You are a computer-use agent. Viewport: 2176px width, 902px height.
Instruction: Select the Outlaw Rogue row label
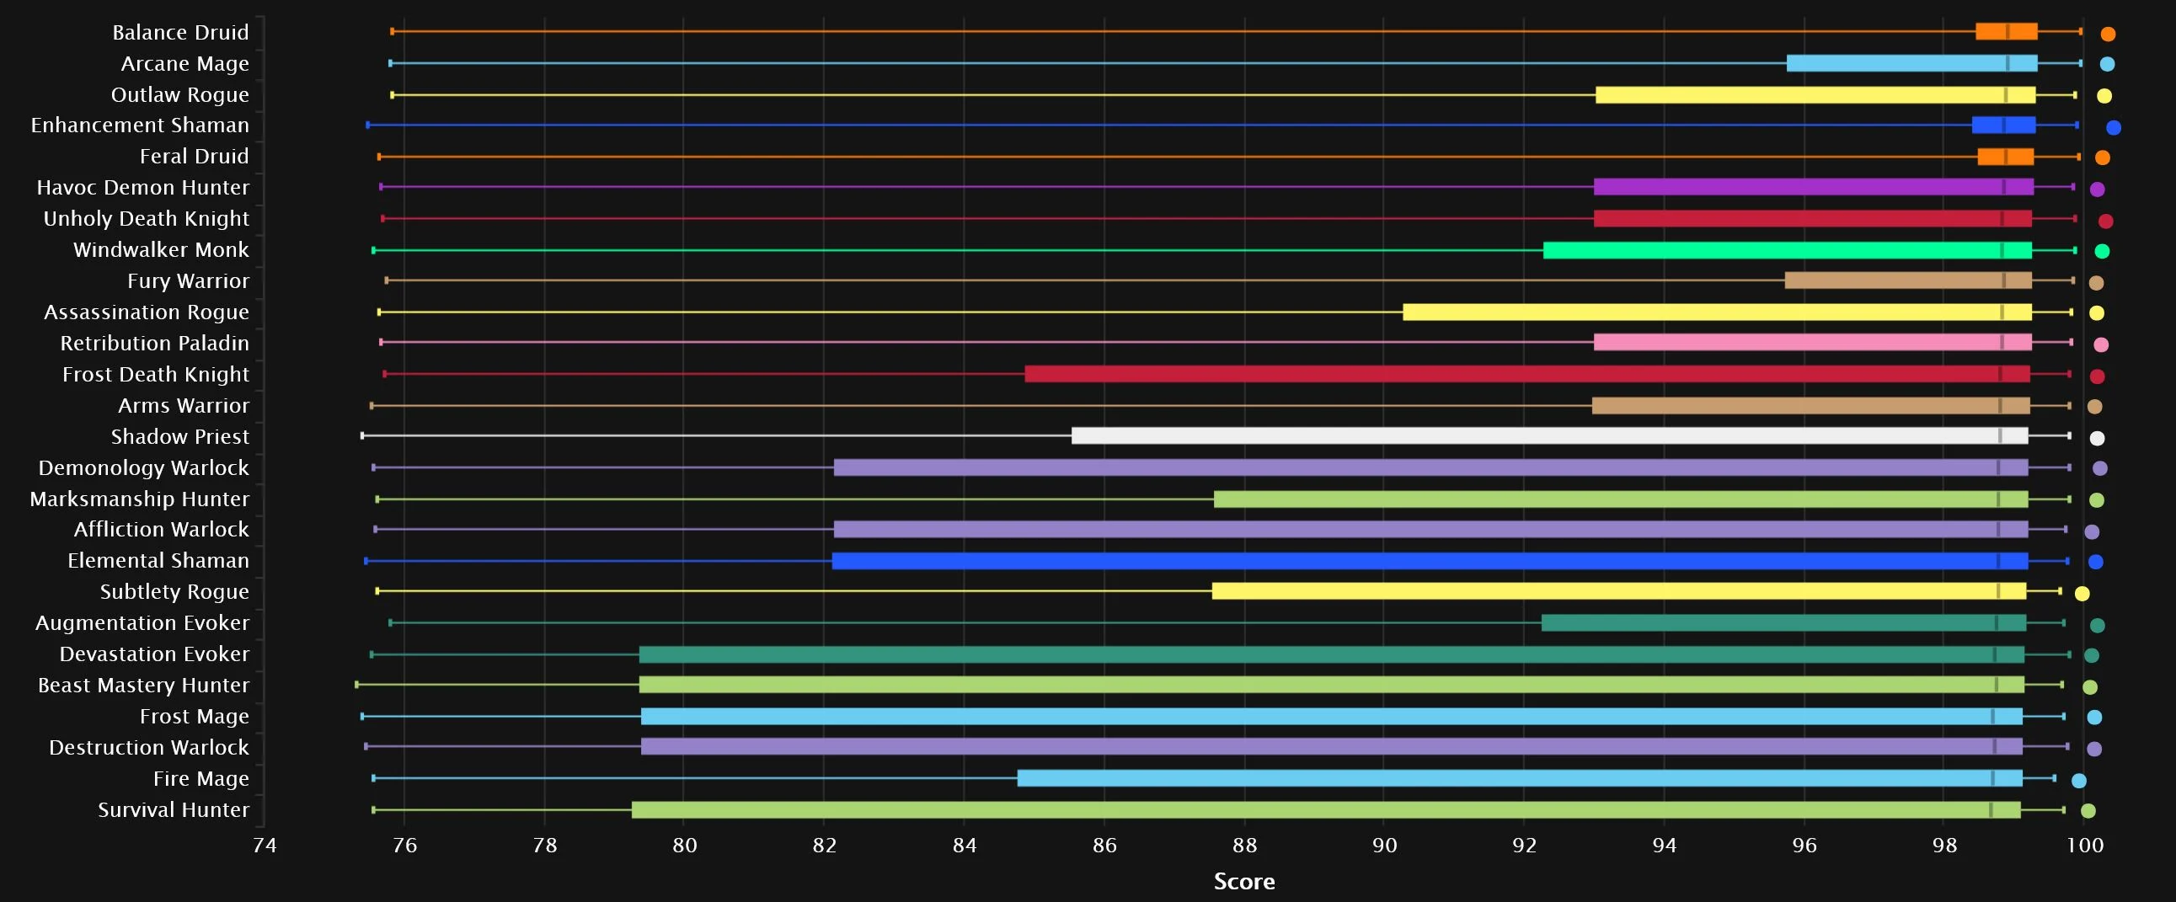(x=180, y=94)
